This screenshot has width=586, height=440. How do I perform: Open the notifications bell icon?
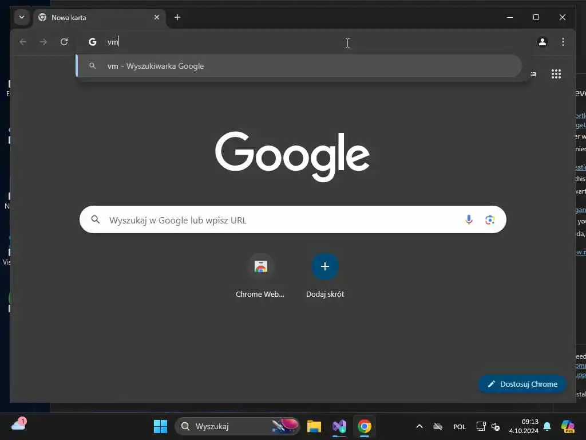pos(547,426)
